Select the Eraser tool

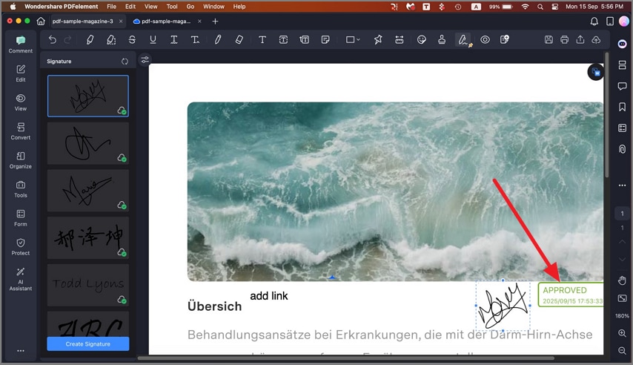pos(239,39)
